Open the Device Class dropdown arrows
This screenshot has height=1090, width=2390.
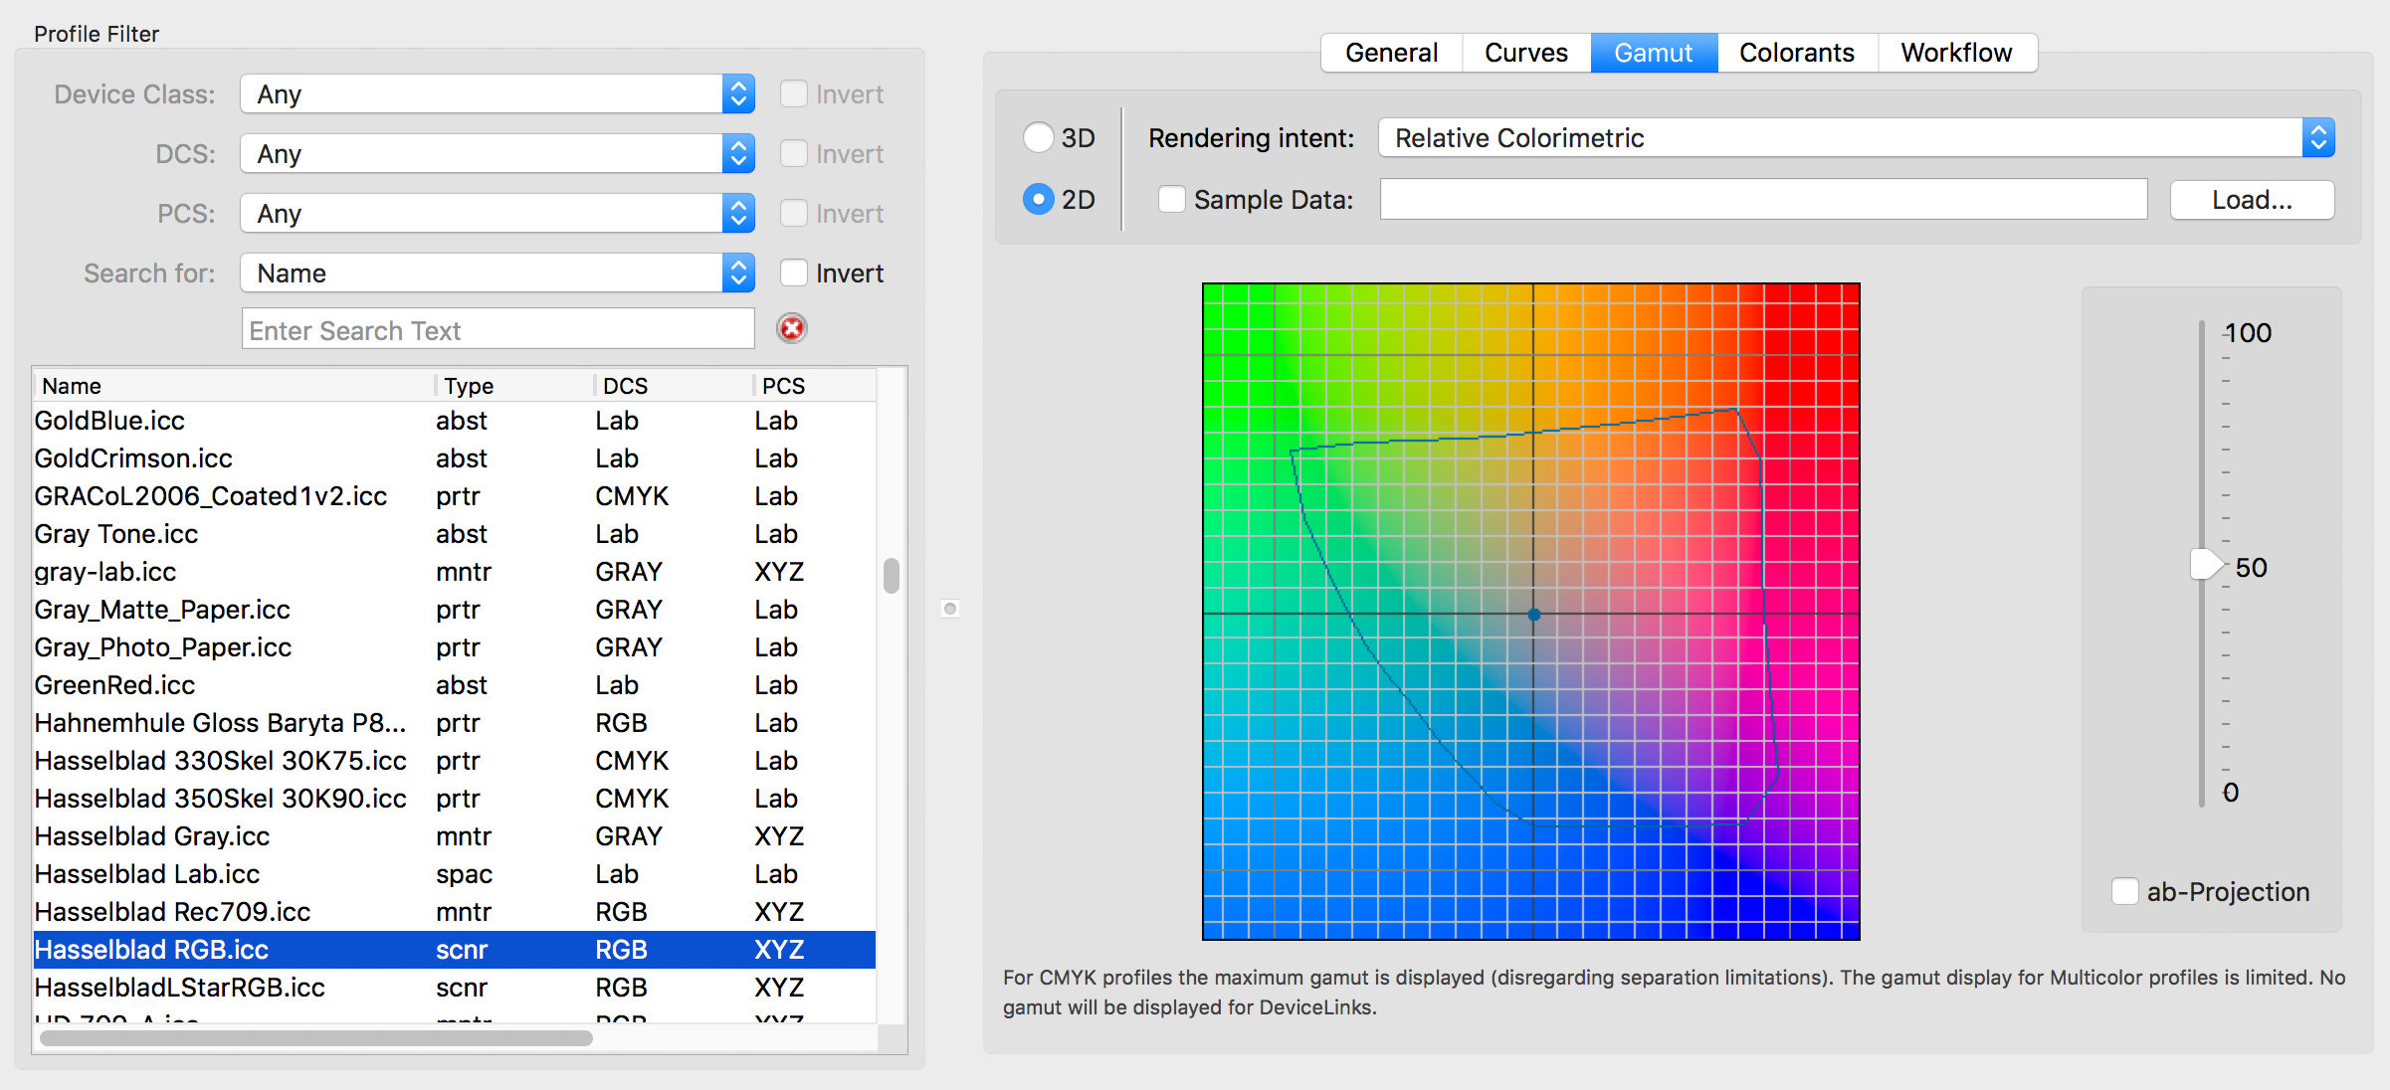click(x=738, y=94)
